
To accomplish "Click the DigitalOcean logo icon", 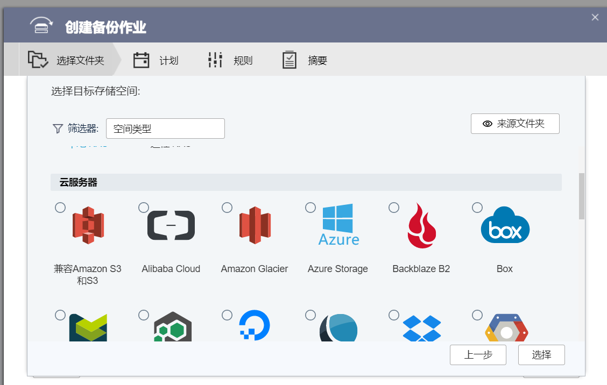I will coord(255,325).
